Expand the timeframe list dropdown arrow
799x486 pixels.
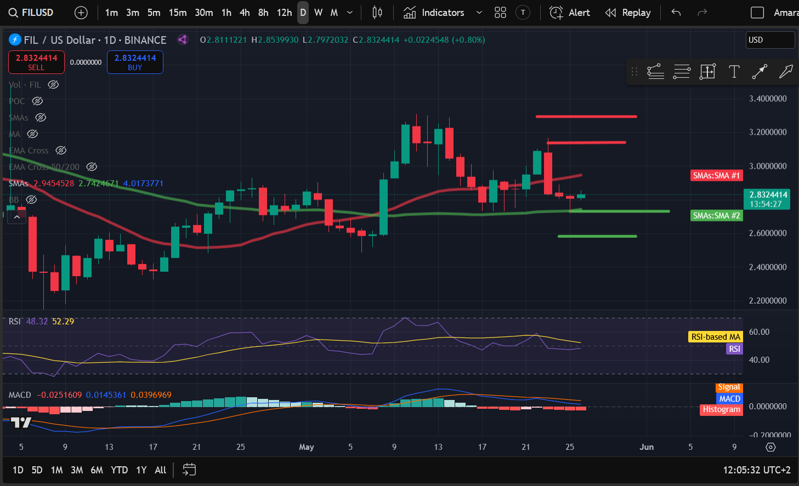(x=350, y=13)
